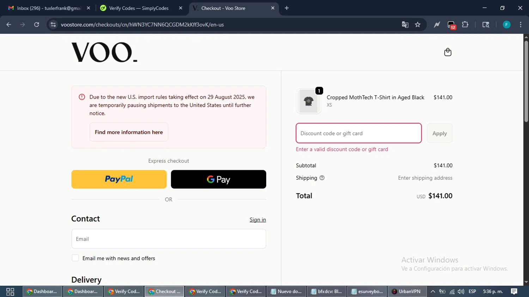Screen dimensions: 529x297
Task: Click the Discount code or gift card field
Action: (359, 133)
